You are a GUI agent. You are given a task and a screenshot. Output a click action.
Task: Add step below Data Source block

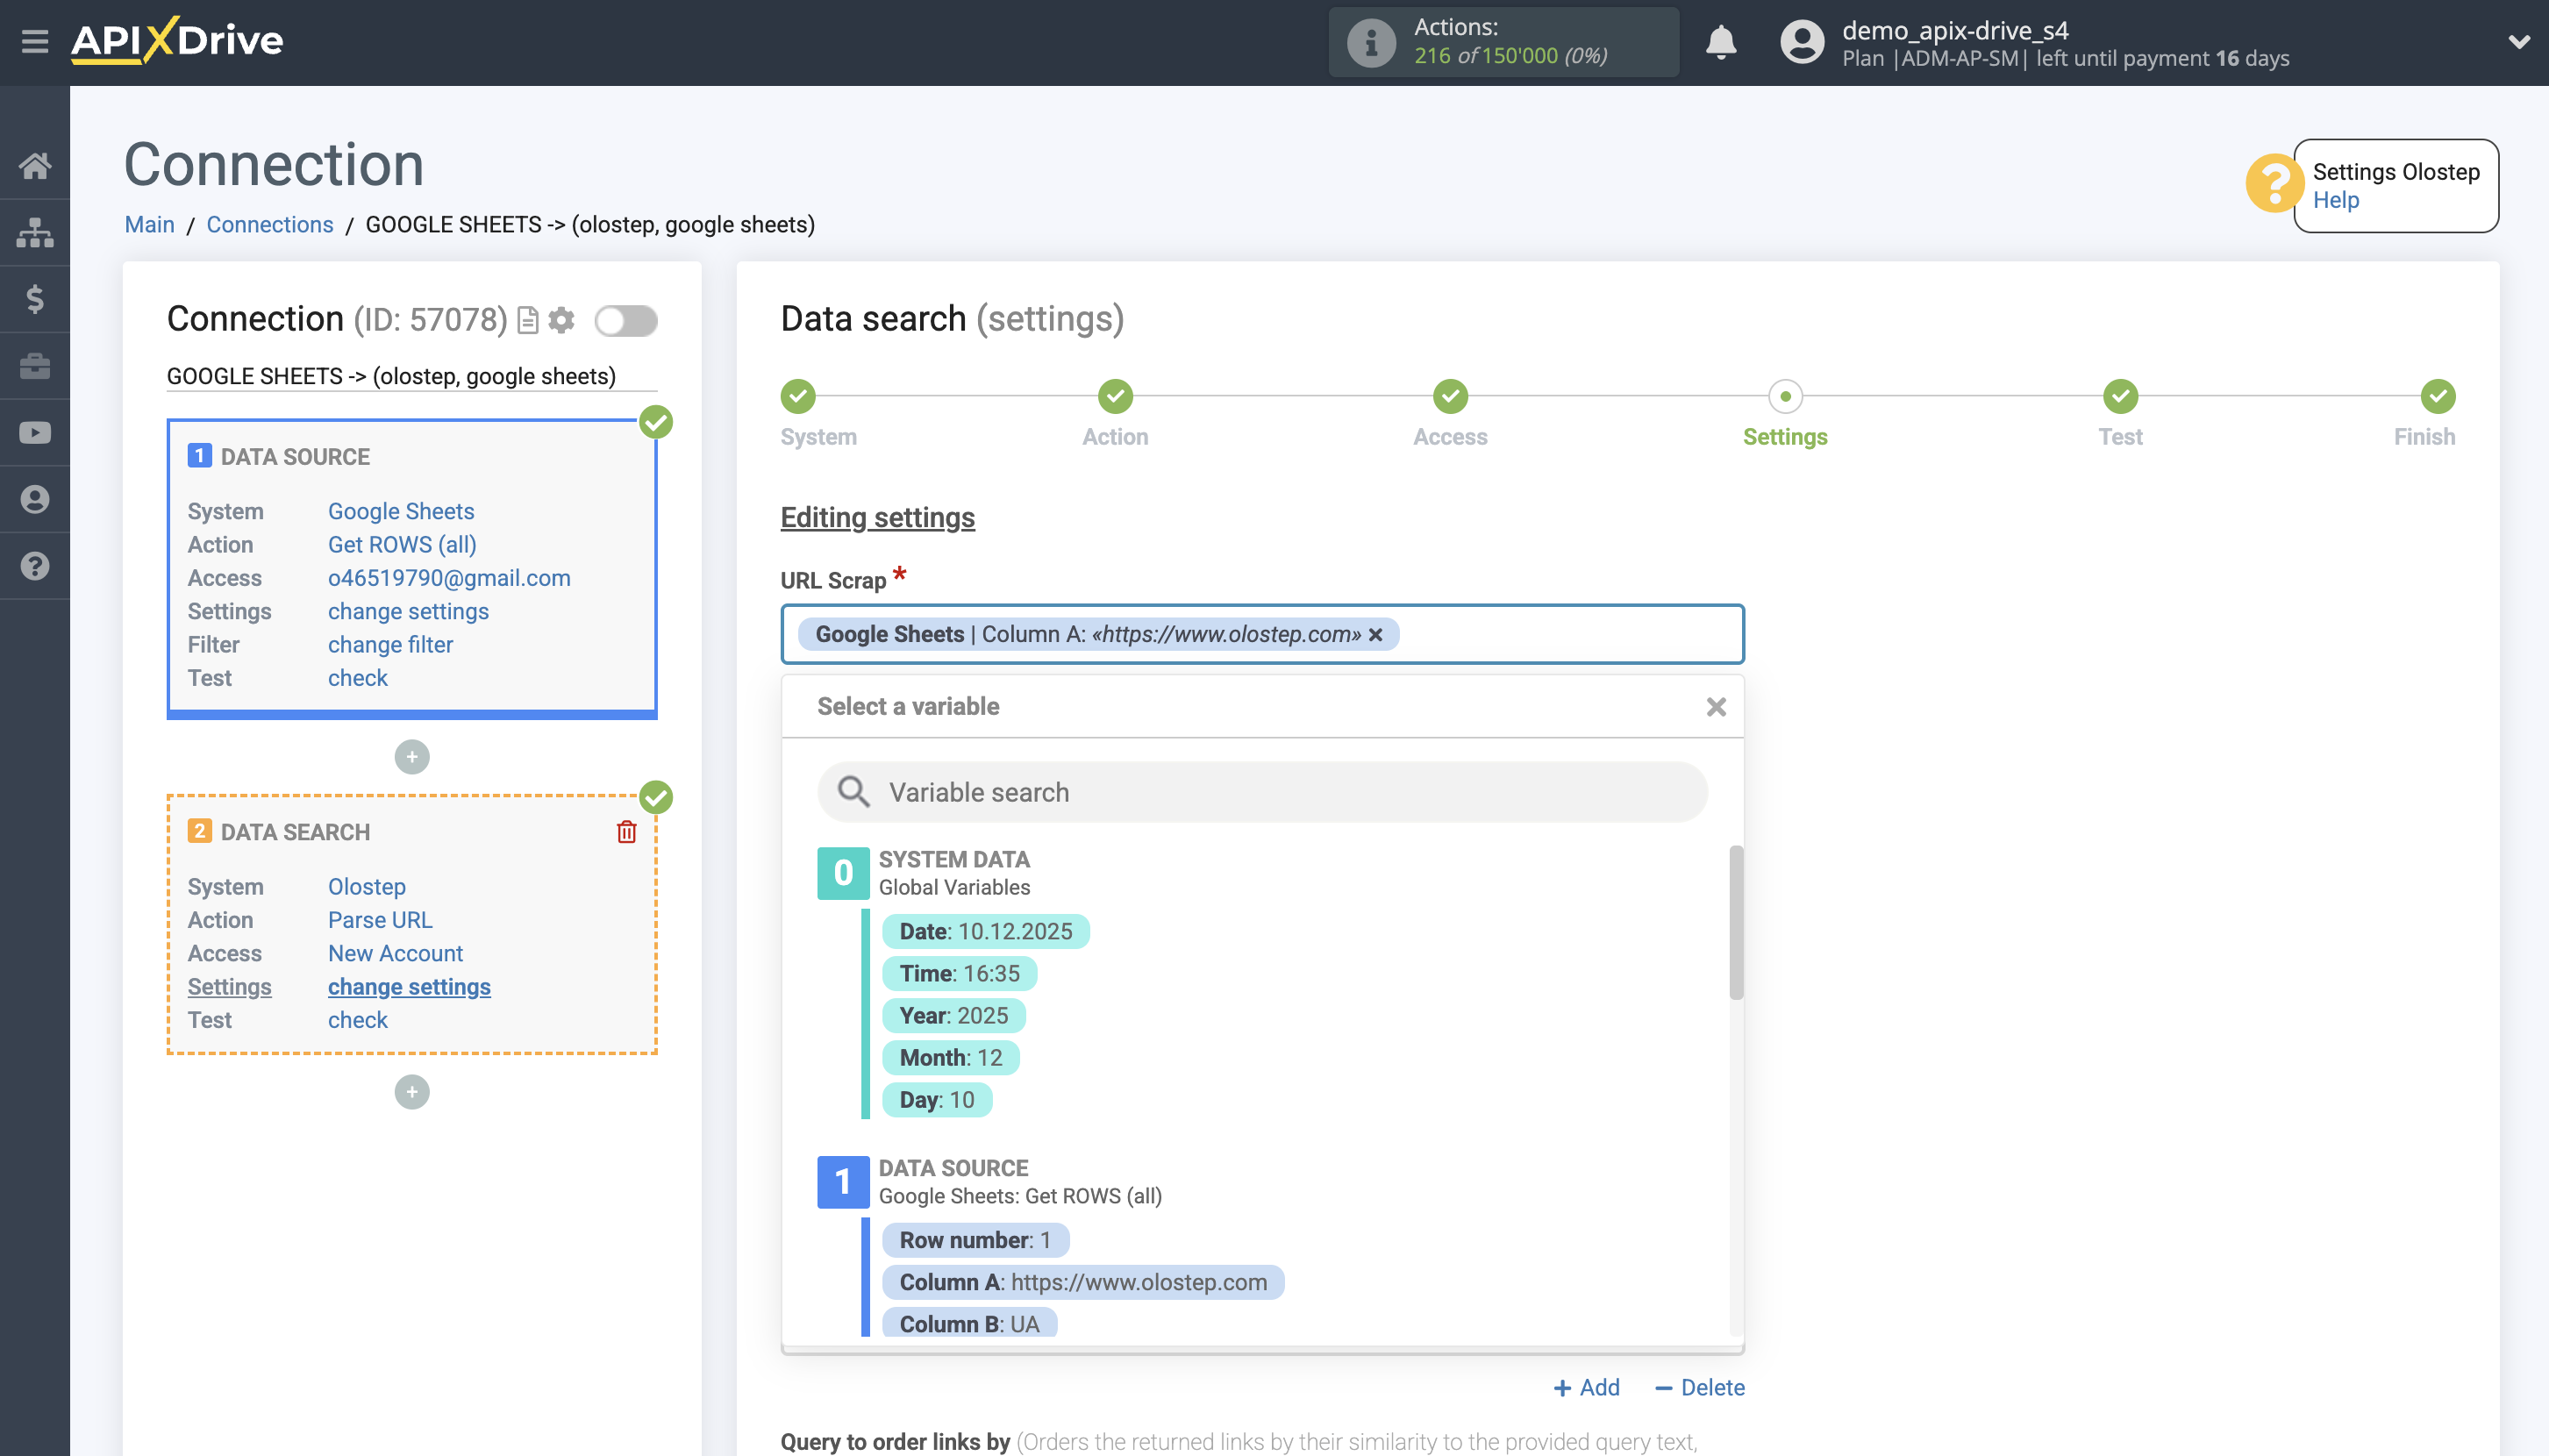click(411, 757)
